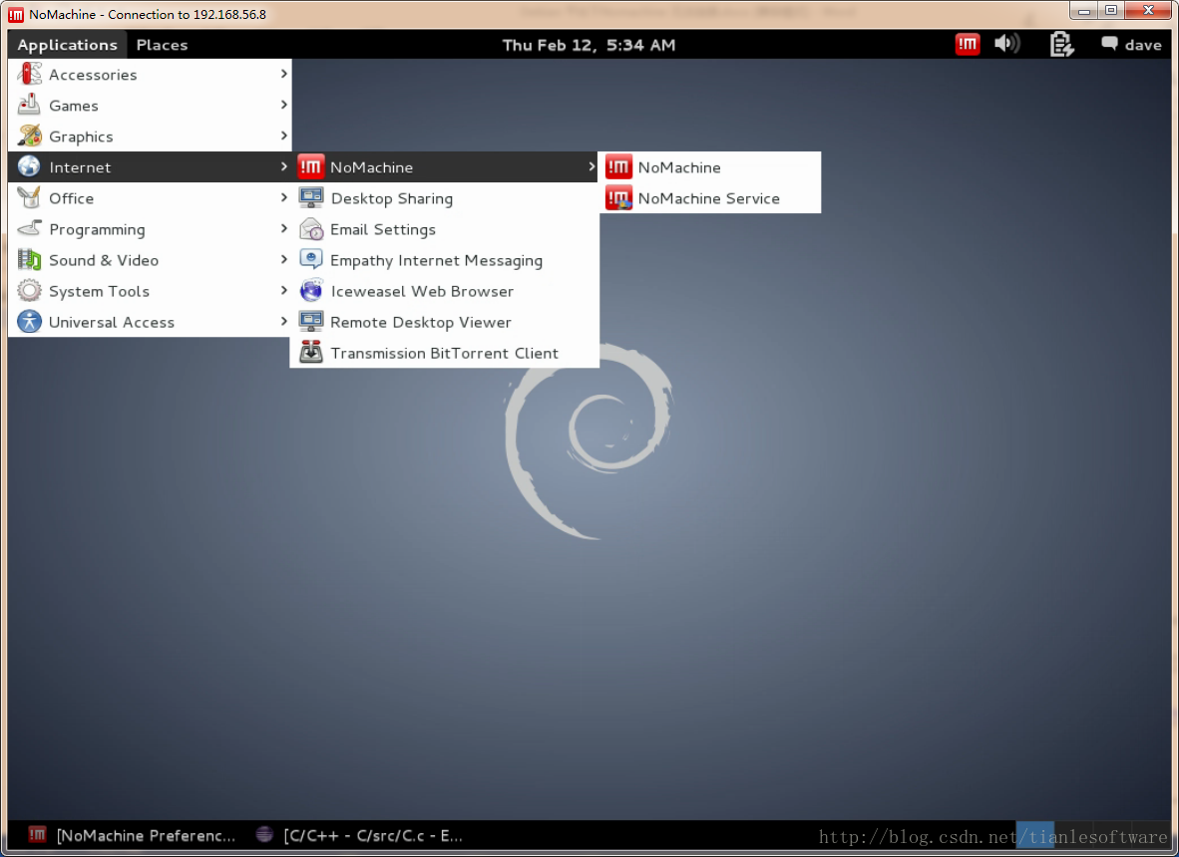This screenshot has width=1179, height=857.
Task: Launch Iceweasel Web Browser entry
Action: 445,291
